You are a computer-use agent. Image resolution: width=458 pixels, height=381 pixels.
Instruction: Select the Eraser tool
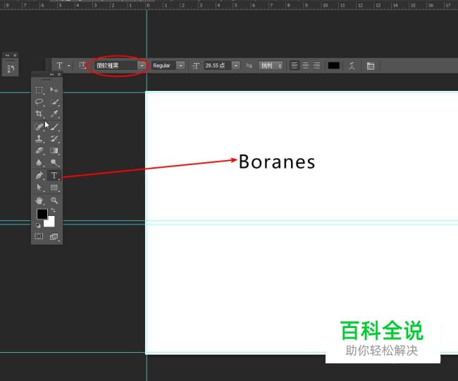39,150
